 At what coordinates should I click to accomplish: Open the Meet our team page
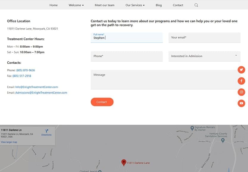click(x=104, y=5)
